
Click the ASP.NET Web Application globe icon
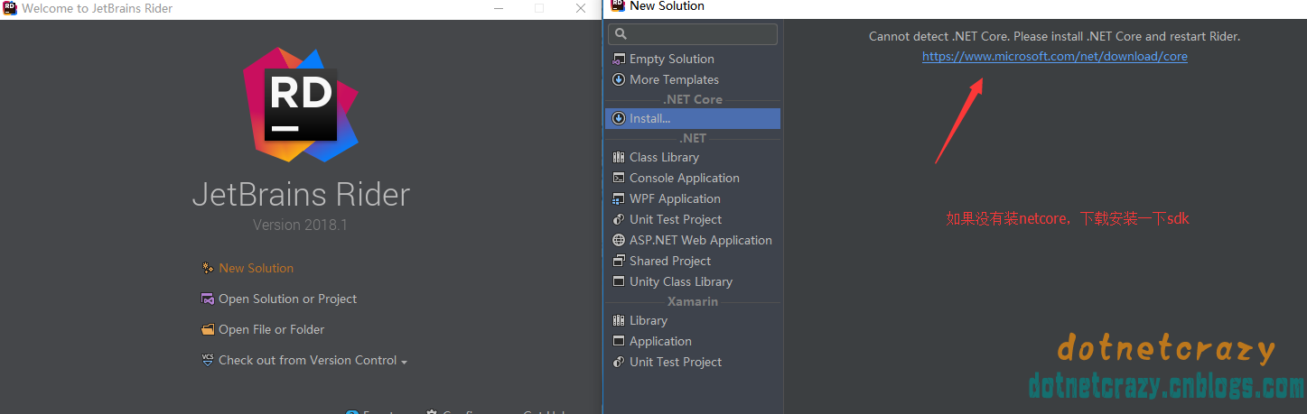(x=619, y=240)
